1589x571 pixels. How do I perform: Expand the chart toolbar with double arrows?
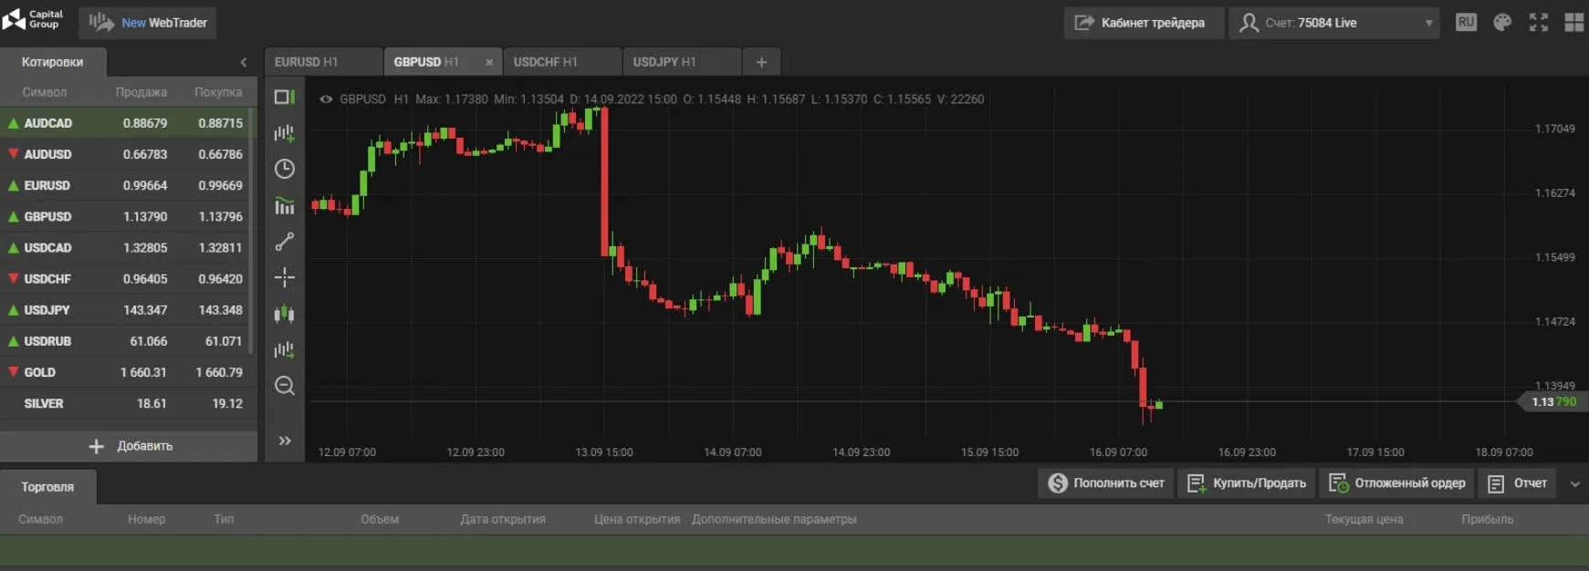[x=285, y=441]
